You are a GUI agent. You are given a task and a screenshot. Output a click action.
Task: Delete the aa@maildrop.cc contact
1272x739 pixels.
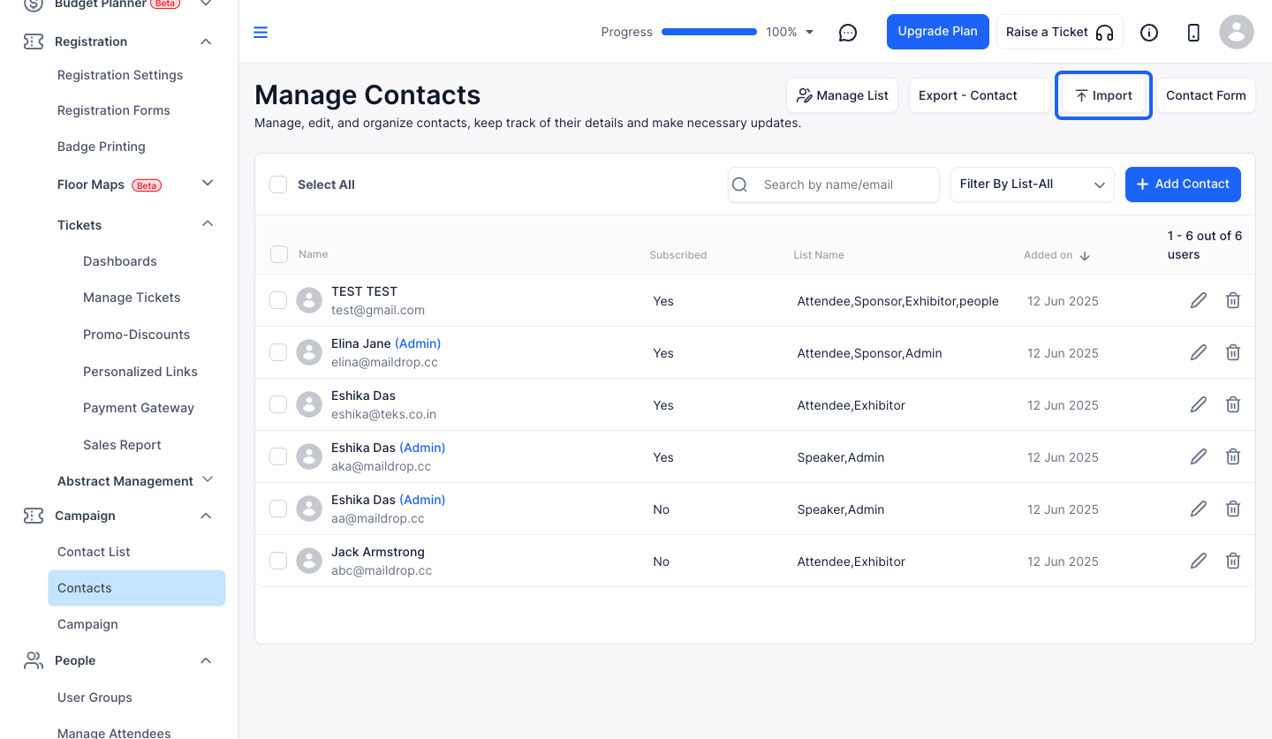pyautogui.click(x=1233, y=509)
